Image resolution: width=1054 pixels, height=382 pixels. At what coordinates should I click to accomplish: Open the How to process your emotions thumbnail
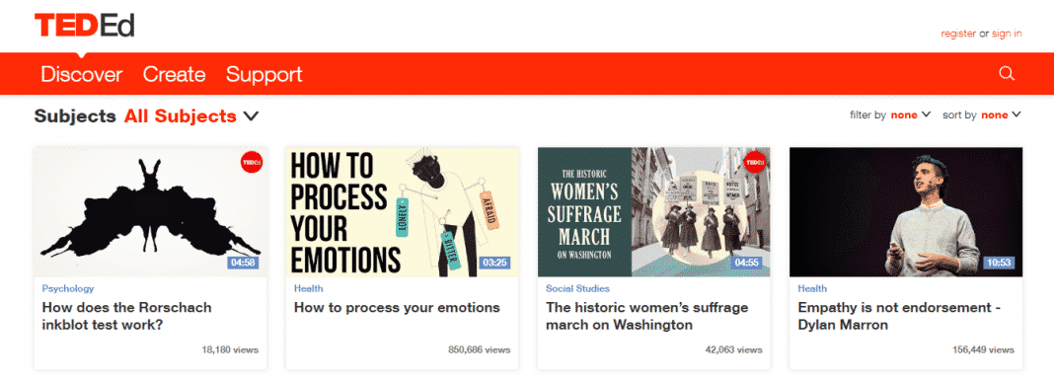pyautogui.click(x=402, y=212)
